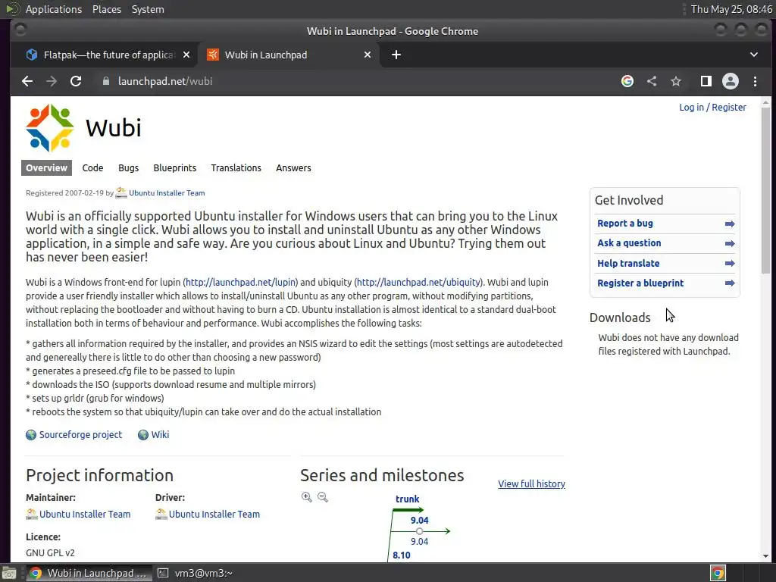
Task: Open the Chrome profile avatar icon
Action: [x=731, y=81]
